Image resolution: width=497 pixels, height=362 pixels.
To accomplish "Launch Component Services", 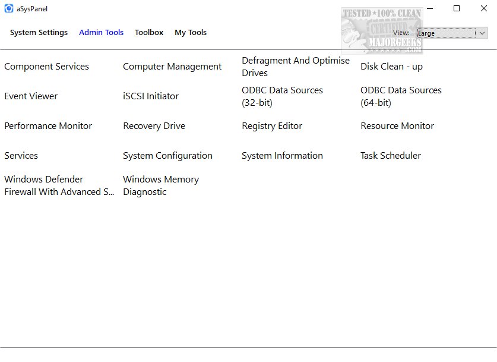I will pyautogui.click(x=46, y=67).
